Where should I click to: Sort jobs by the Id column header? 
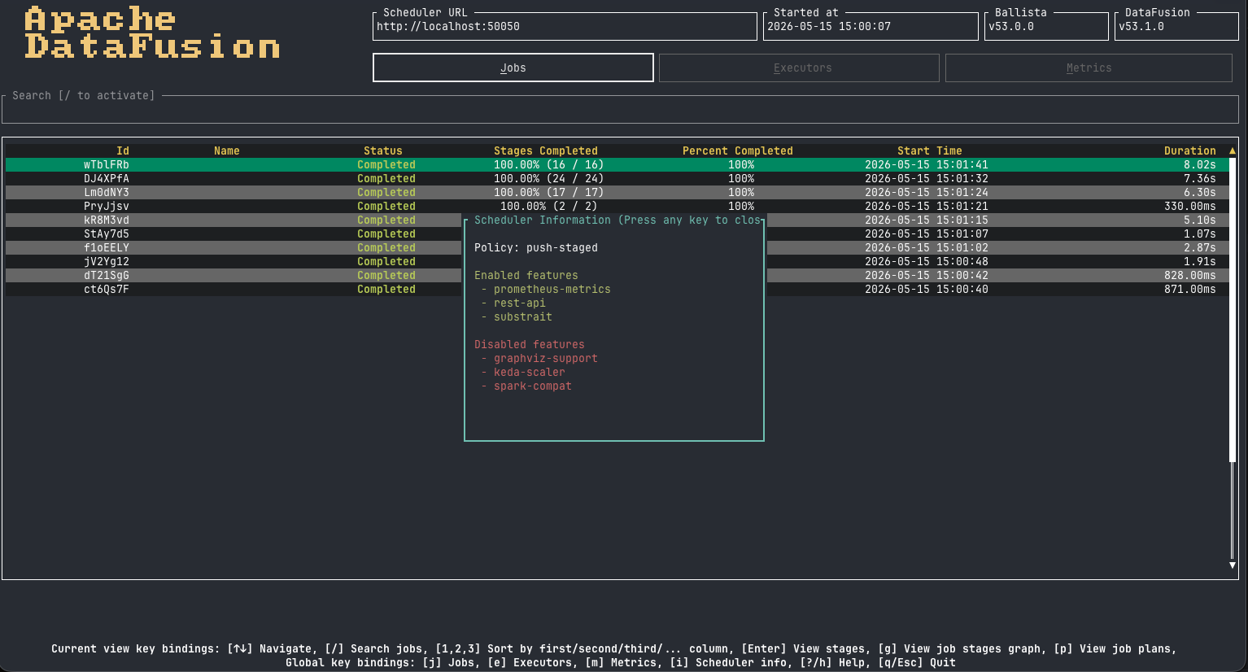pos(123,151)
